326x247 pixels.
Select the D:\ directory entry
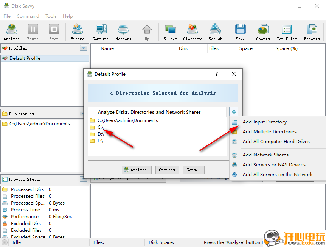(101, 134)
